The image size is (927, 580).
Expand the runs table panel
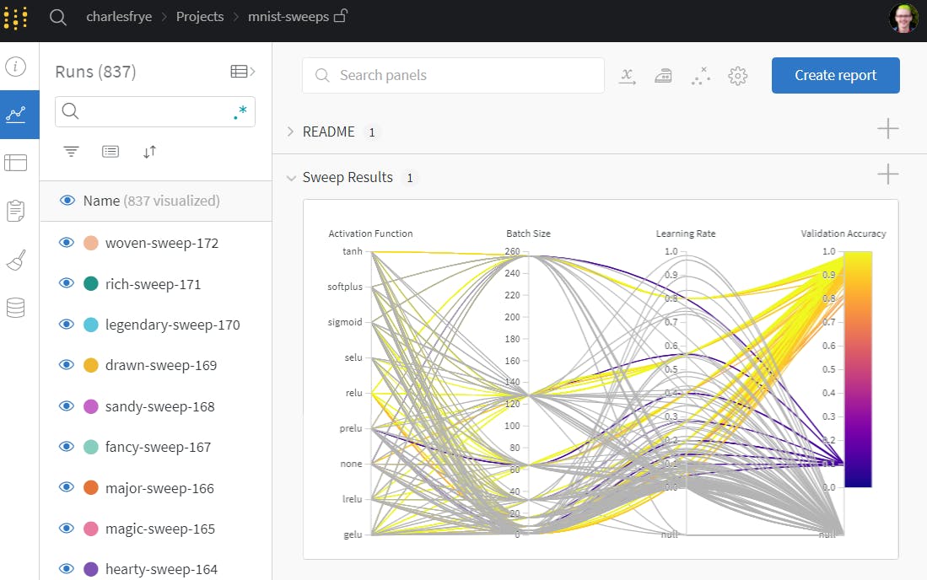click(243, 72)
